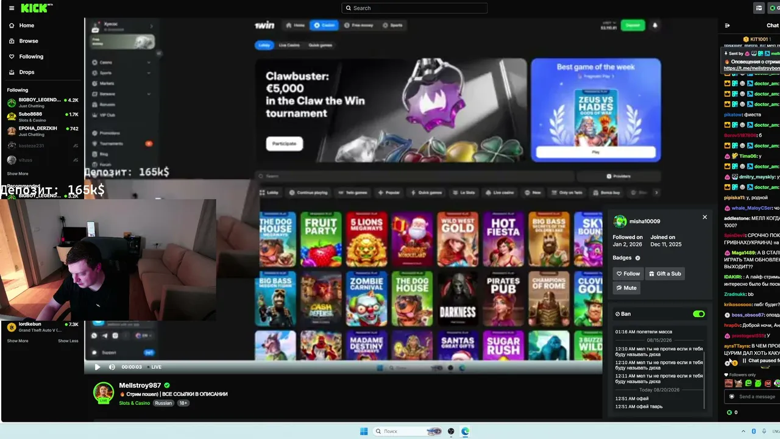Open the Slots & Casino category
Viewport: 780px width, 439px height.
point(135,403)
